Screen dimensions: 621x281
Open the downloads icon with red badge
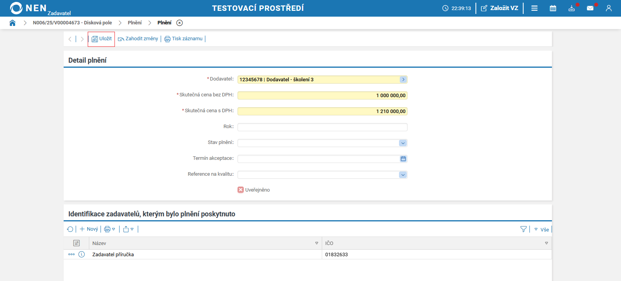[572, 8]
